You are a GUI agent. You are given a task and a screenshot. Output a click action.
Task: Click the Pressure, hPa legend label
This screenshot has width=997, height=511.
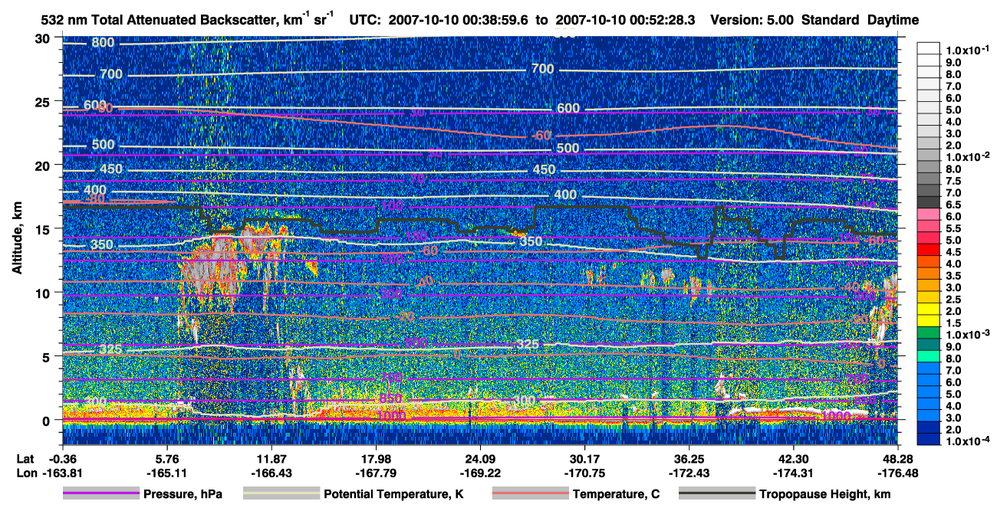coord(182,495)
